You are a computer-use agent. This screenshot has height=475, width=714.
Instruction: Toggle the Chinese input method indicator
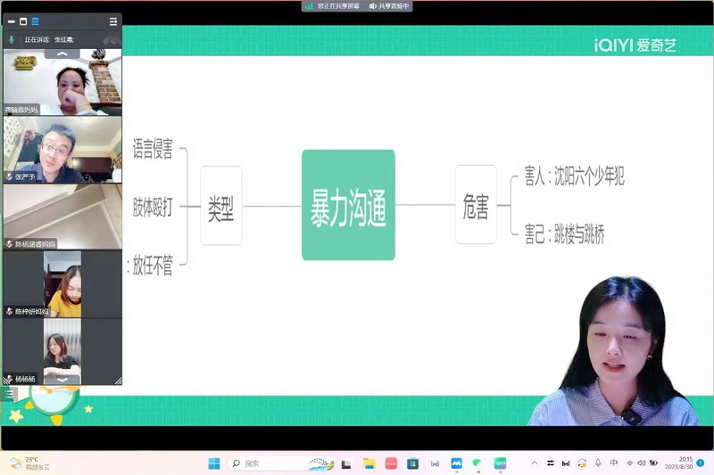tap(613, 463)
